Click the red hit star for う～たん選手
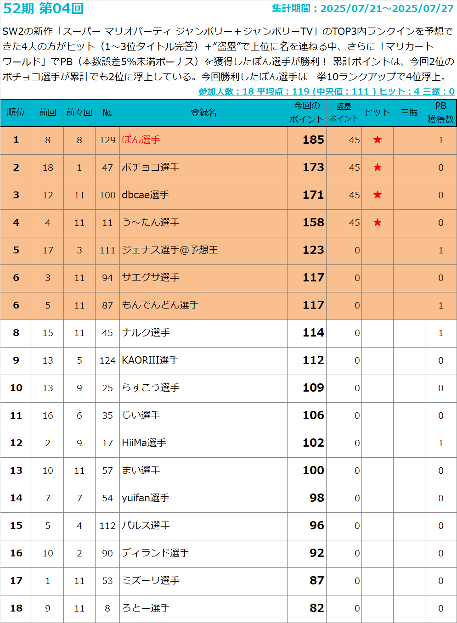 pos(377,223)
